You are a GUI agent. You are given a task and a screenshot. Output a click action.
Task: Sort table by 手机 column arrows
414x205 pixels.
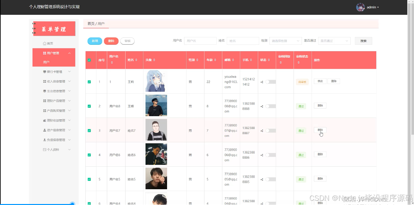point(251,60)
